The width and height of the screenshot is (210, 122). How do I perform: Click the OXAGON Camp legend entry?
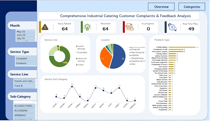(136, 58)
